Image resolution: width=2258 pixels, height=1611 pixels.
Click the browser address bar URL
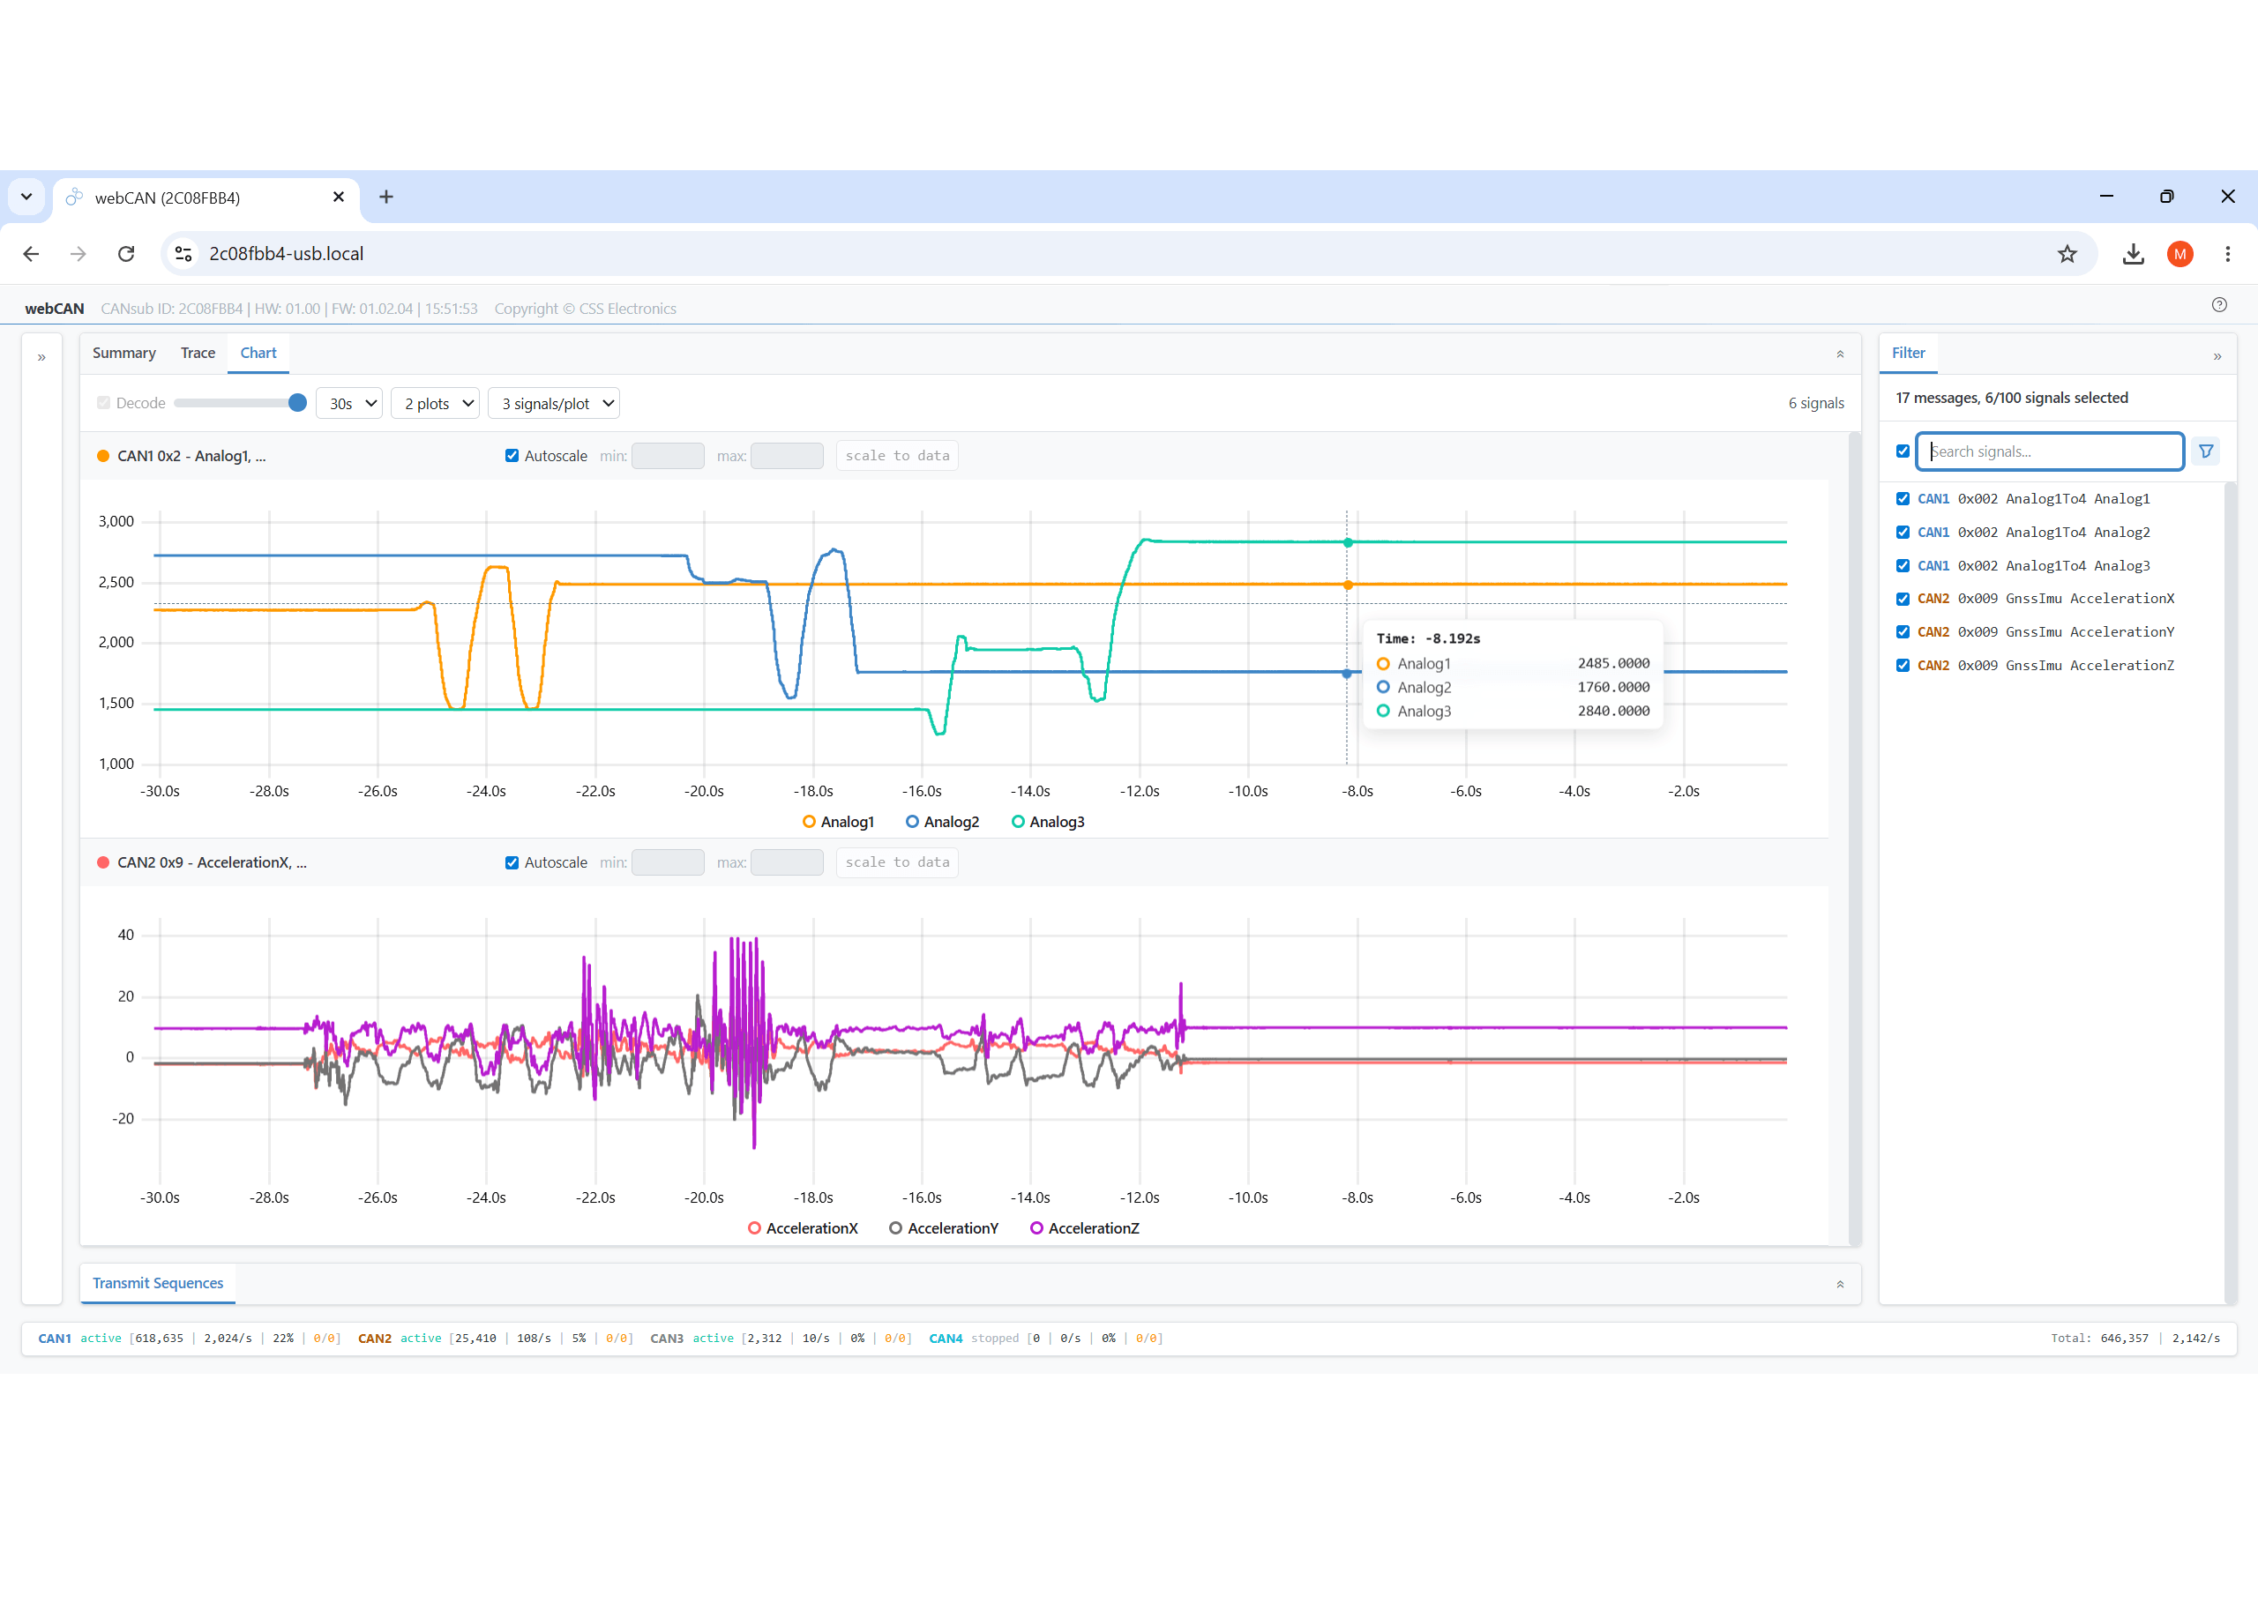(x=286, y=254)
